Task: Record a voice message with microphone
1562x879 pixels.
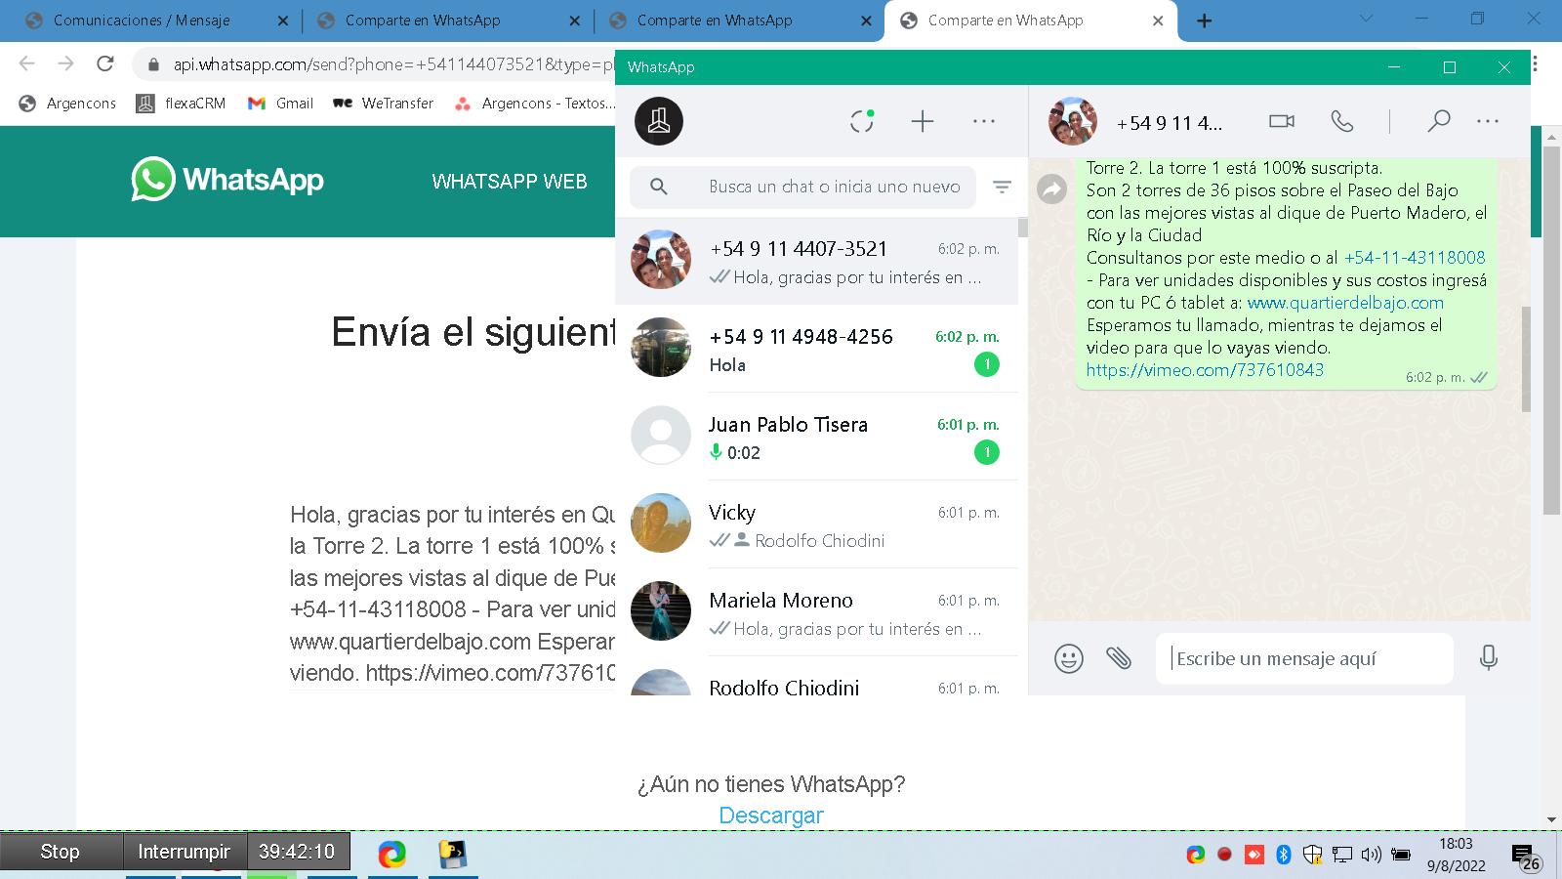Action: coord(1488,658)
